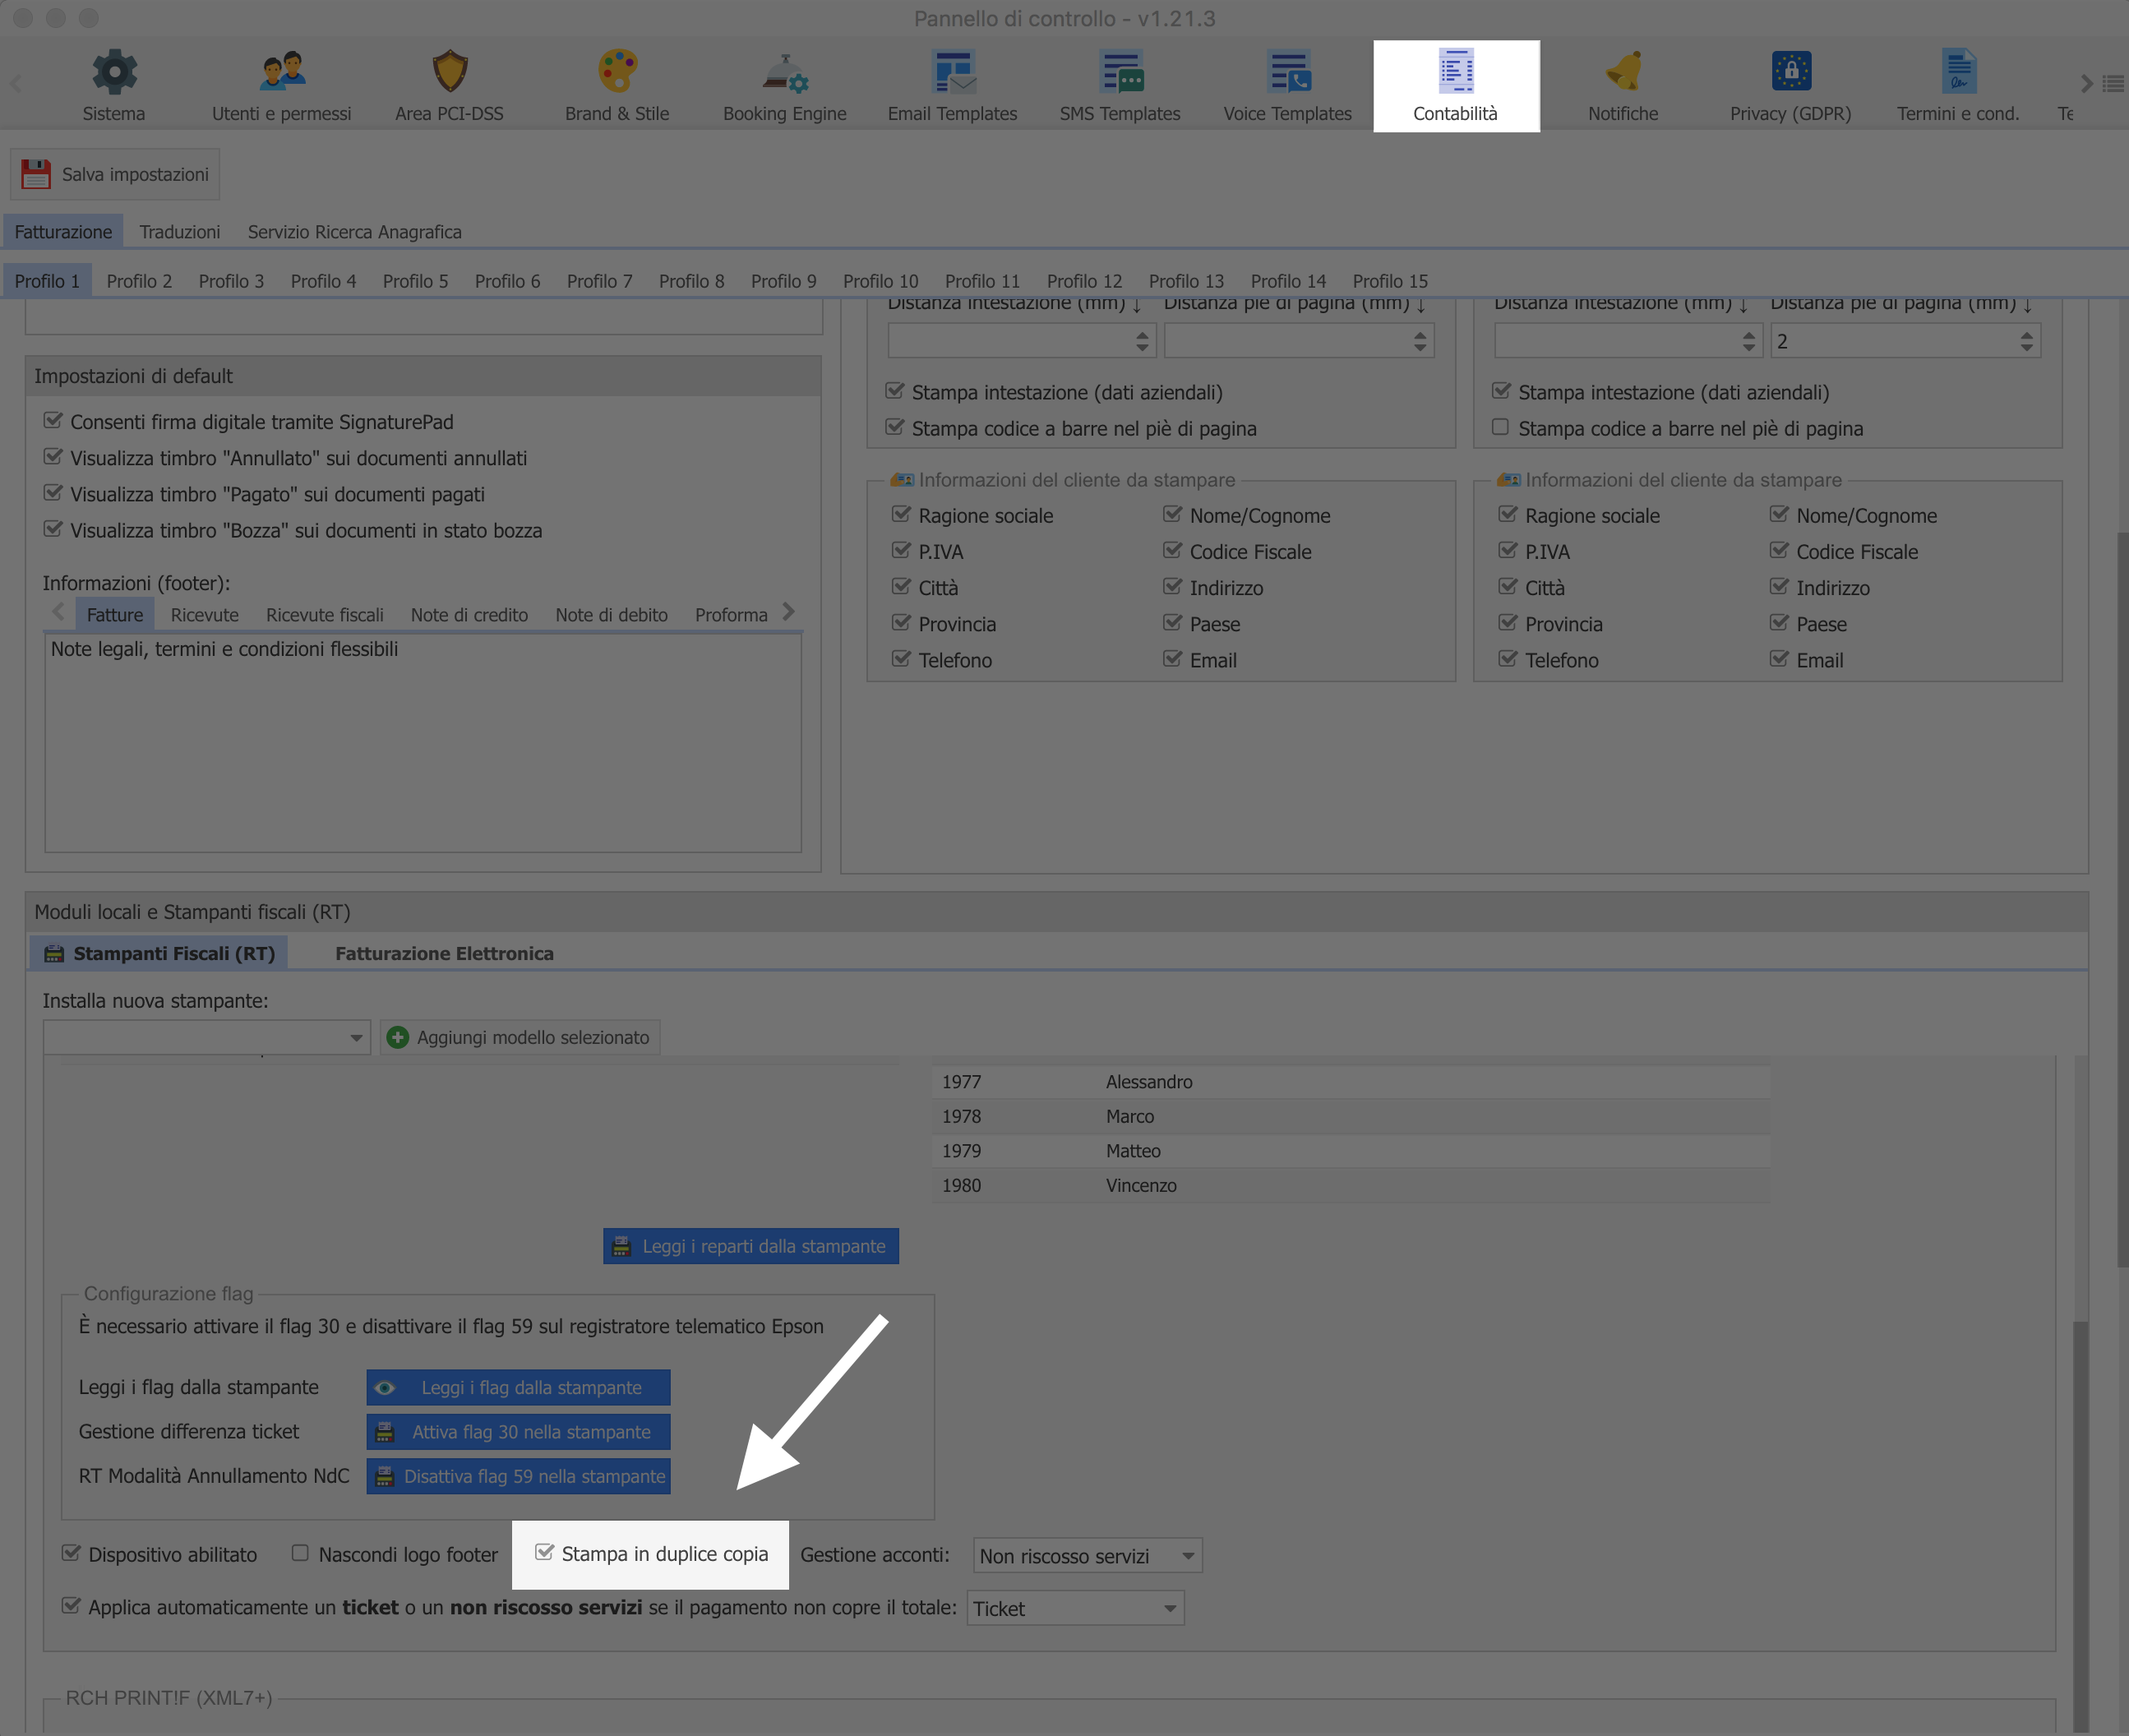This screenshot has height=1736, width=2129.
Task: Open Notifiche bell icon
Action: (1624, 72)
